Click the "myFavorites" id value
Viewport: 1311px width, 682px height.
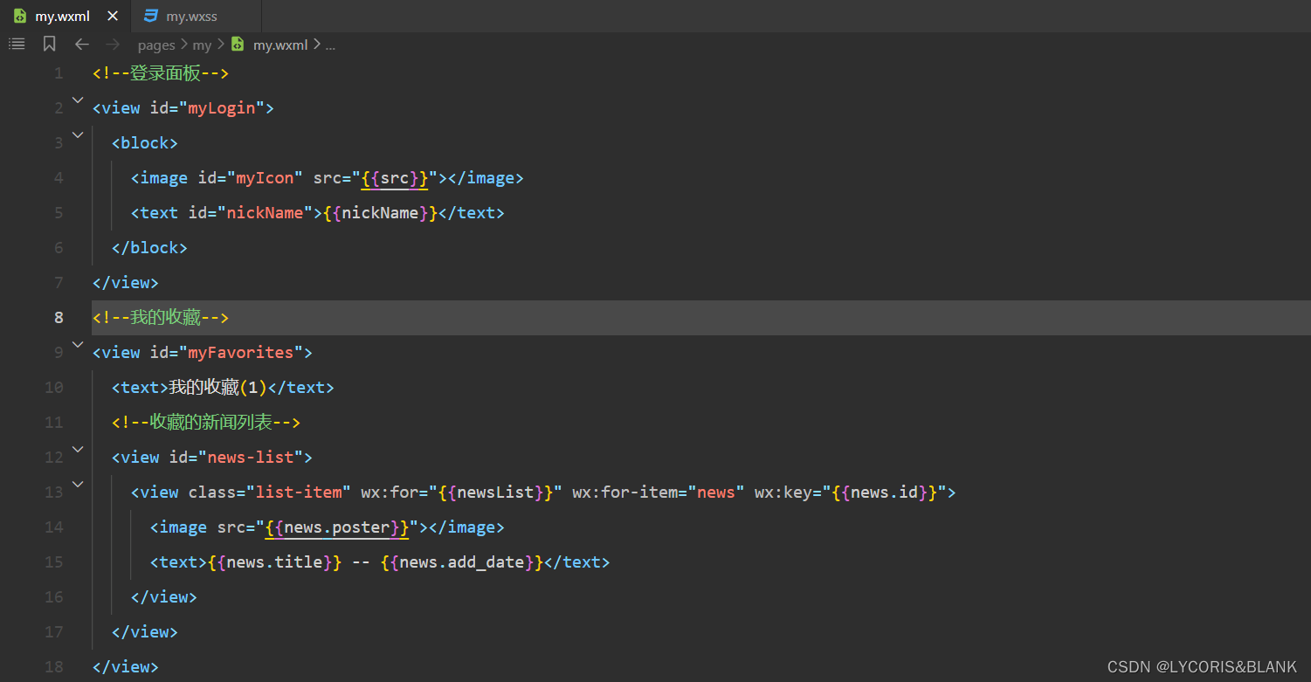click(x=240, y=353)
